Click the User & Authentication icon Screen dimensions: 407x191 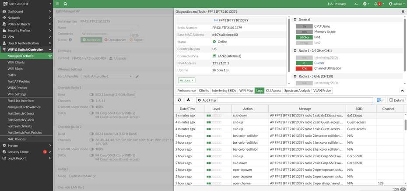[x=4, y=43]
